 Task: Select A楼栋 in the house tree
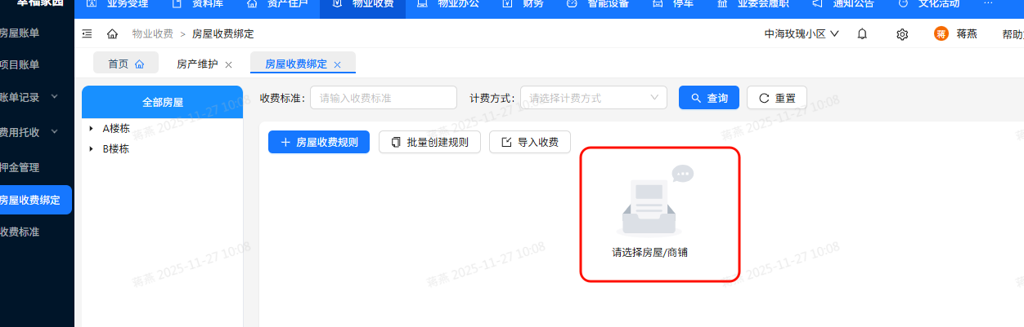pyautogui.click(x=115, y=129)
